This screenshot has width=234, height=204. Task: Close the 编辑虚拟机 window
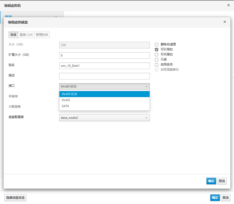(x=228, y=5)
